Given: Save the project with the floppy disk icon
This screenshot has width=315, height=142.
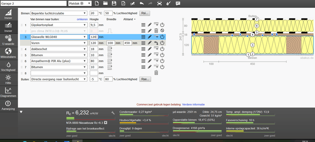Looking at the screenshot, I should [x=114, y=3].
